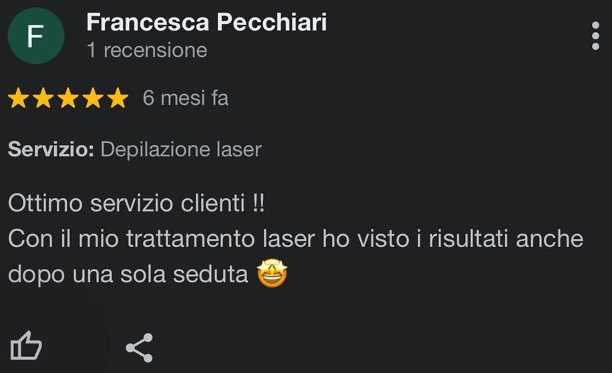Like the review with the thumbs-up icon
Viewport: 612px width, 373px height.
[26, 346]
